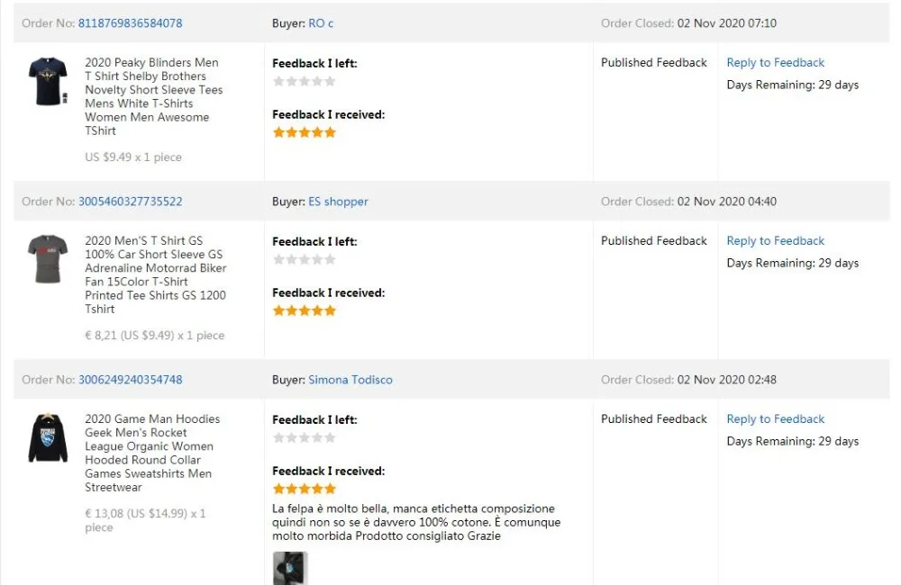This screenshot has height=585, width=901.
Task: Click empty stars under Peaky Blinders 'Feedback I left'
Action: (x=304, y=81)
